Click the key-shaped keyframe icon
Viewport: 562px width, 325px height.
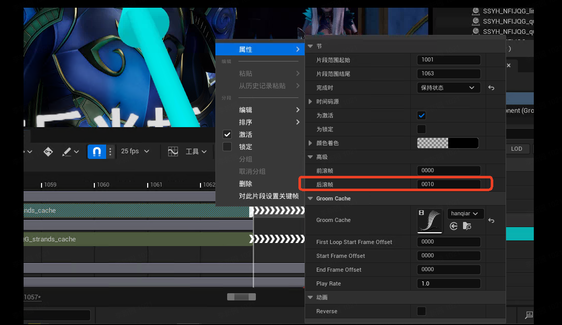click(x=48, y=152)
